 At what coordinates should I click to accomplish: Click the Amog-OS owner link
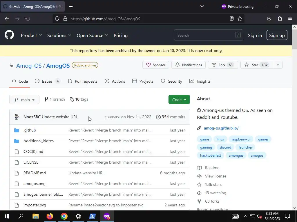[29, 66]
